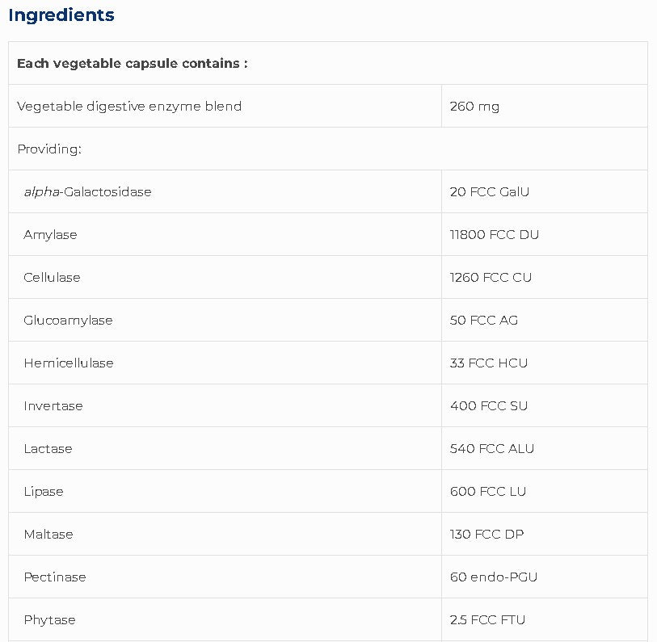Click the 20 FCC GalU value
Viewport: 657px width, 642px height.
click(x=490, y=191)
